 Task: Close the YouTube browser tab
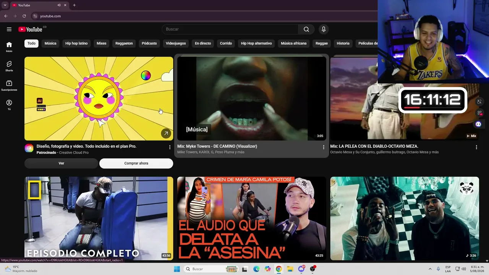pos(65,5)
